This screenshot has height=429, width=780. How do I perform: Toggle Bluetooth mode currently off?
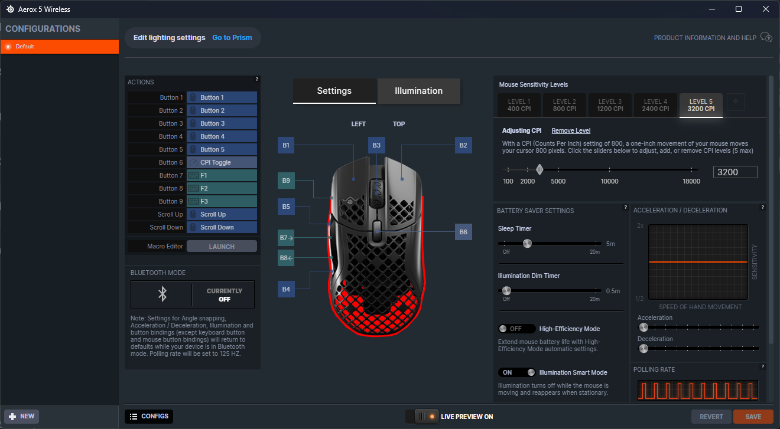coord(193,294)
